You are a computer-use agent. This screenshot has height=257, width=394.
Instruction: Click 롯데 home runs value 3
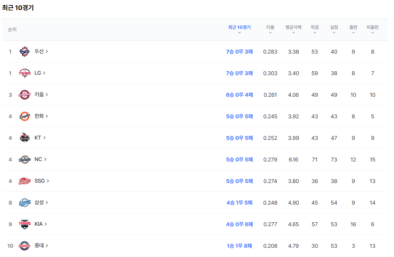point(353,246)
